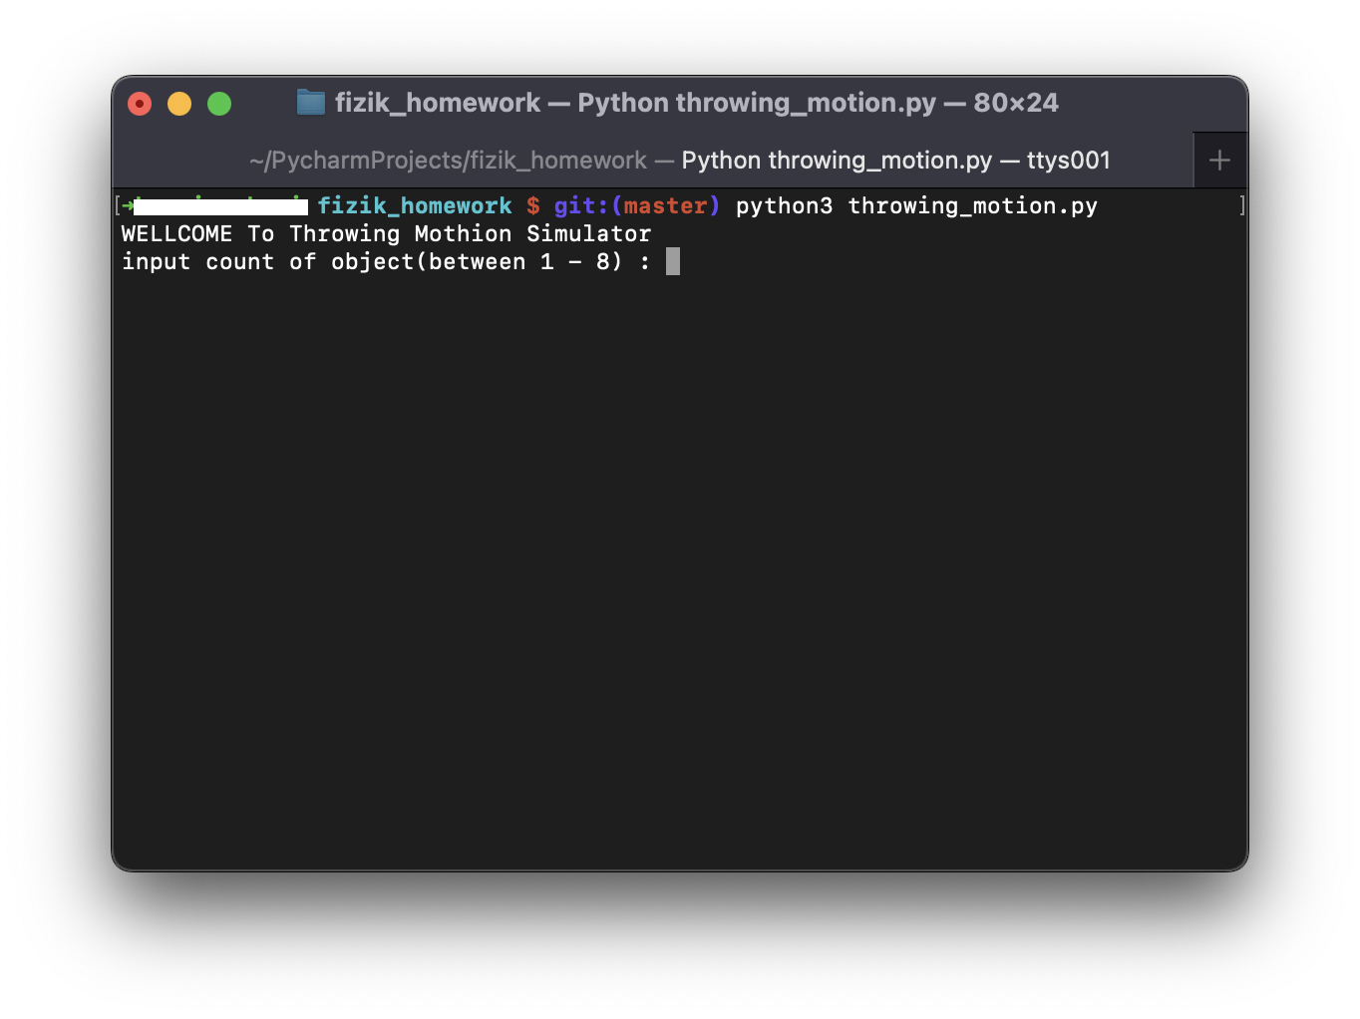Viewport: 1360px width, 1019px height.
Task: Click the dollar sign in the prompt
Action: (533, 205)
